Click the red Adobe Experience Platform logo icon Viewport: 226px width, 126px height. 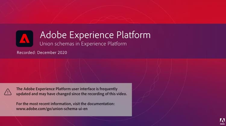[x=24, y=39]
